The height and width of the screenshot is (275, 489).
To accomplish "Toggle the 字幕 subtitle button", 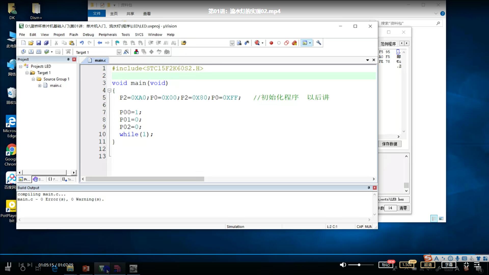I will [x=449, y=265].
